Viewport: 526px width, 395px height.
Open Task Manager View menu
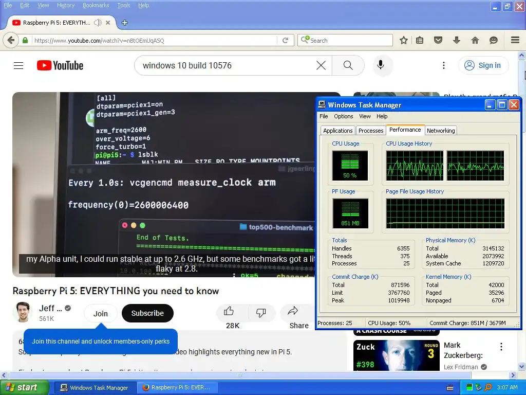click(x=365, y=116)
